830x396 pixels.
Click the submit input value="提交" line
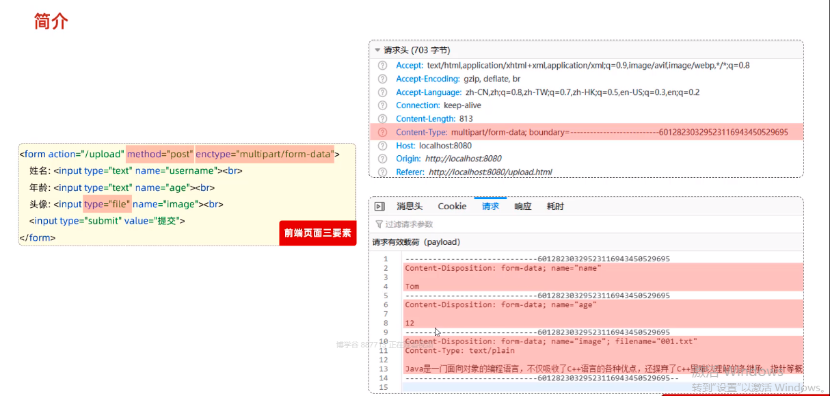click(107, 221)
